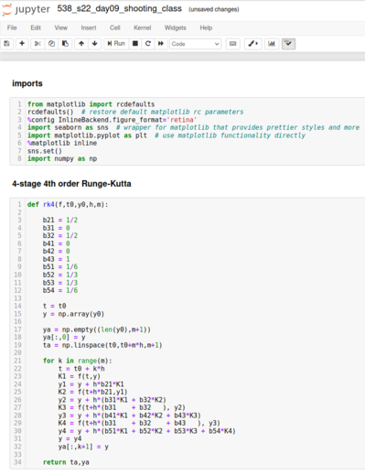This screenshot has width=365, height=475.
Task: Open the cell type Code dropdown
Action: [x=196, y=44]
